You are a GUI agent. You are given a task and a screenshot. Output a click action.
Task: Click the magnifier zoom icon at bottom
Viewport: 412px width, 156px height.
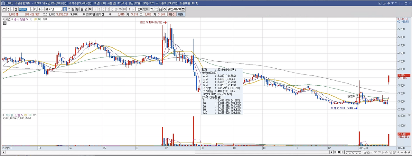398,152
